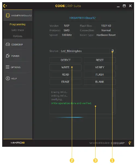Close the CODEGRIP Suite window
Viewport: 136px width, 165px height.
(x=130, y=6)
